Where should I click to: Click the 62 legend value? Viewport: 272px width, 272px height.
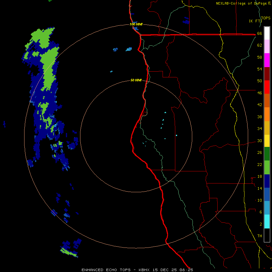pyautogui.click(x=260, y=45)
